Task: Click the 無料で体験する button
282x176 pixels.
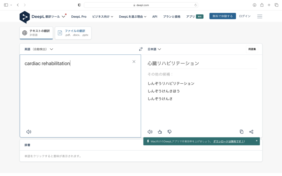Action: [x=223, y=16]
